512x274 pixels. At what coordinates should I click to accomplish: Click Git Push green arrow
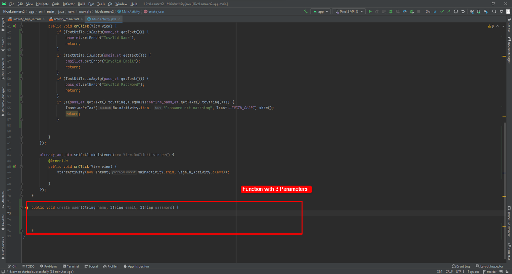pos(449,12)
